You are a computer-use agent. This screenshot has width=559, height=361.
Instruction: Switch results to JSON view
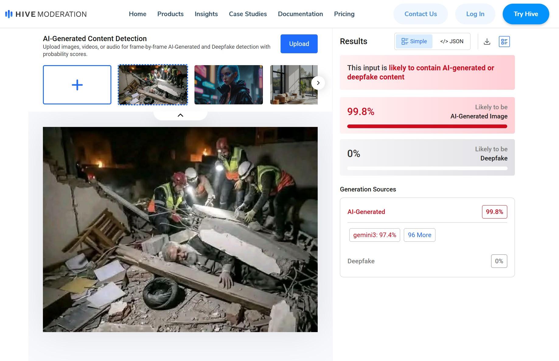pyautogui.click(x=452, y=41)
